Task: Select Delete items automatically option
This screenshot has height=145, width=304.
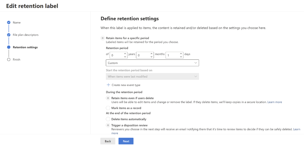Action: [108, 119]
